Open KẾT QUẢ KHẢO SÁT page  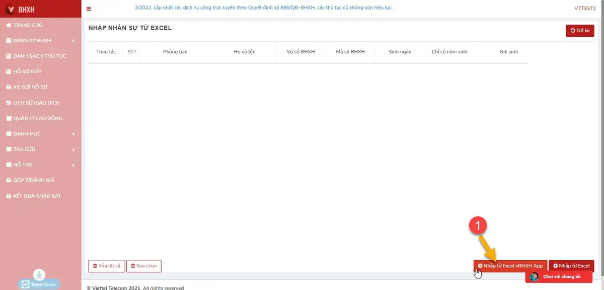(37, 196)
